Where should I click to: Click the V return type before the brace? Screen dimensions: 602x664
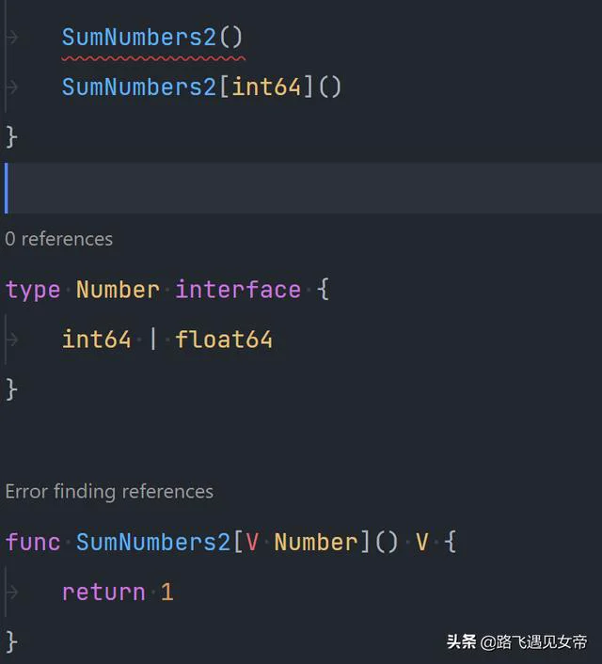coord(422,543)
